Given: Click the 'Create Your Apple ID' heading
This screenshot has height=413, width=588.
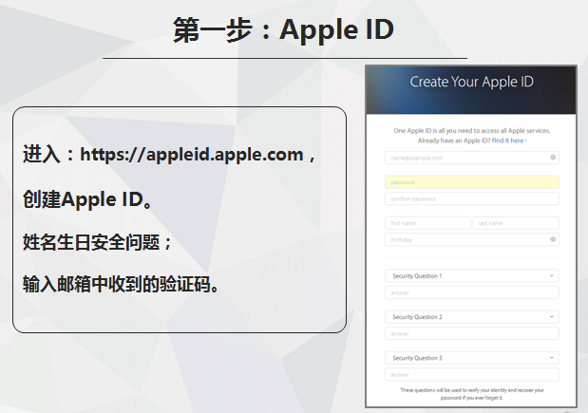Looking at the screenshot, I should click(x=471, y=82).
